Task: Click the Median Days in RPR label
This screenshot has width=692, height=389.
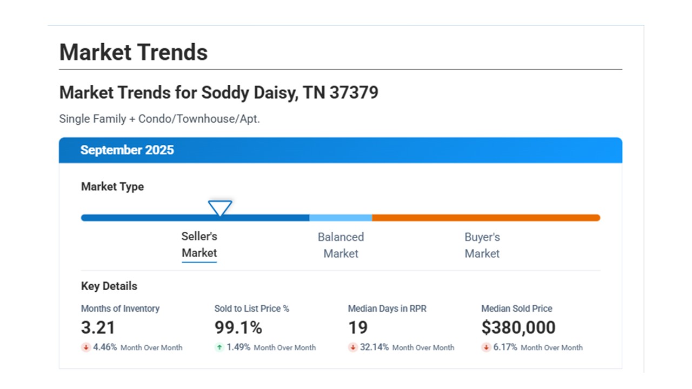Action: [x=387, y=308]
